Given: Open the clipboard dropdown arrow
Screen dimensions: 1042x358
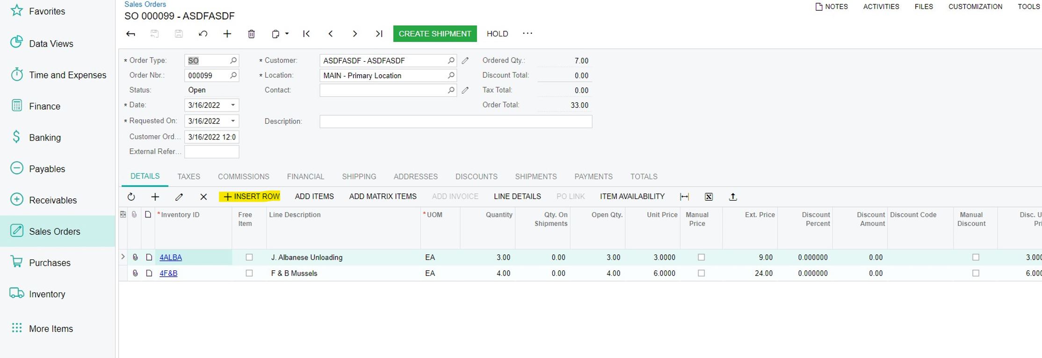Looking at the screenshot, I should coord(287,34).
